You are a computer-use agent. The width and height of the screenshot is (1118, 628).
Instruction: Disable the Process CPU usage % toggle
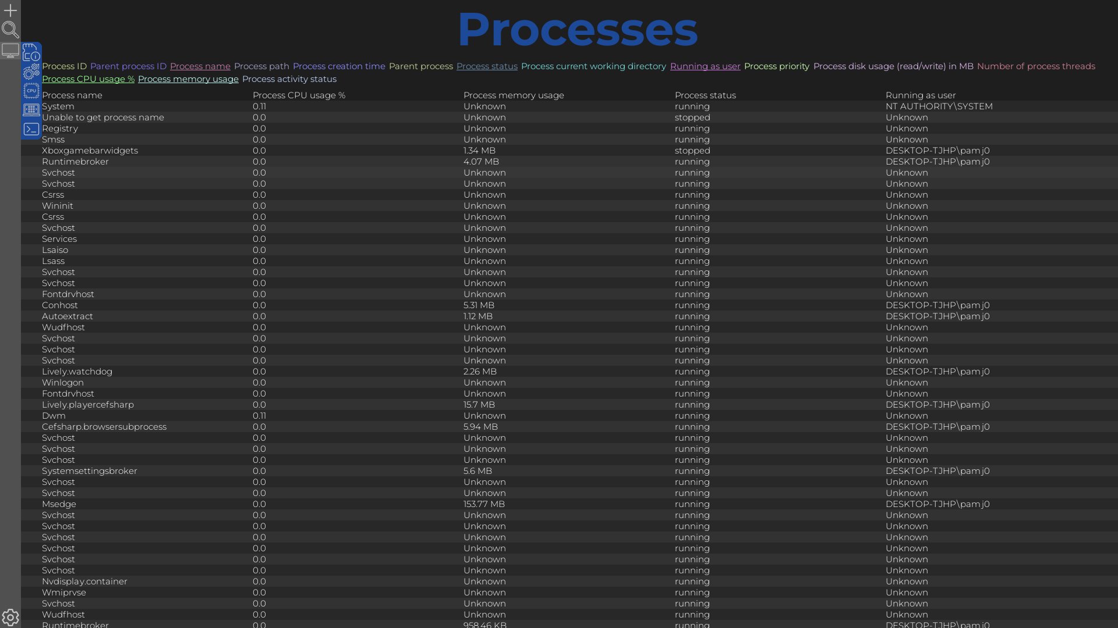click(x=88, y=79)
